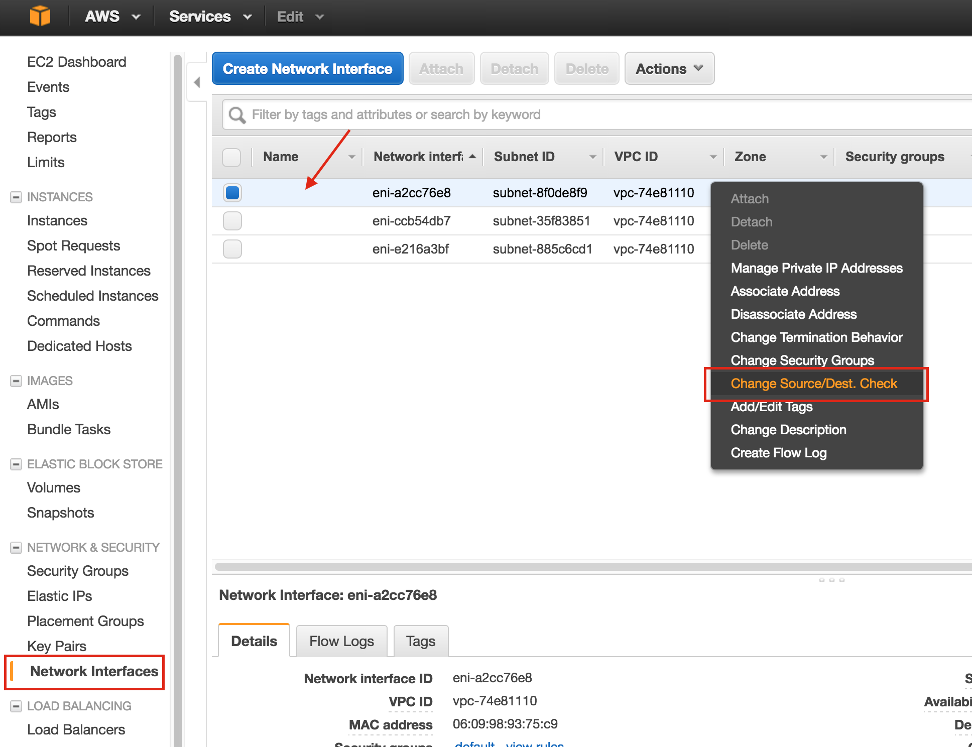This screenshot has width=972, height=747.
Task: Collapse the ELASTIC BLOCK STORE section
Action: 16,464
